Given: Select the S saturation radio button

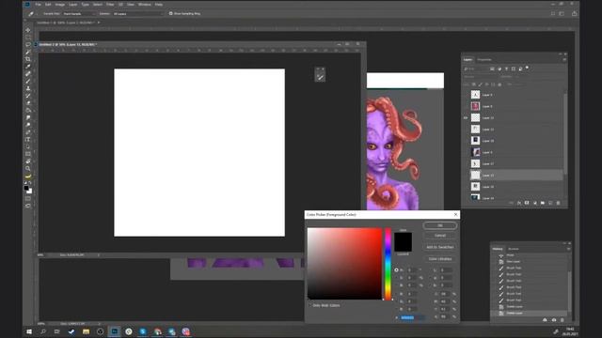Looking at the screenshot, I should point(396,278).
